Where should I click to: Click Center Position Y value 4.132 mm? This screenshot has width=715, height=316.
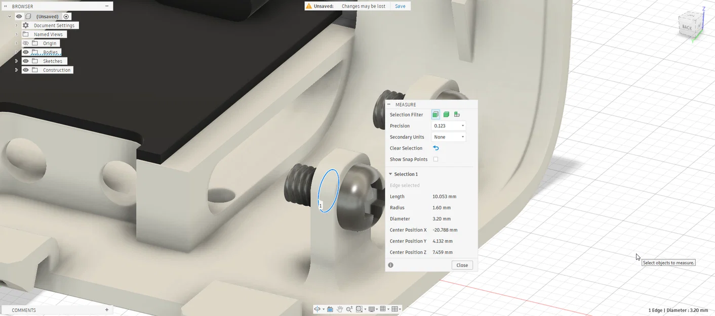[x=443, y=241]
